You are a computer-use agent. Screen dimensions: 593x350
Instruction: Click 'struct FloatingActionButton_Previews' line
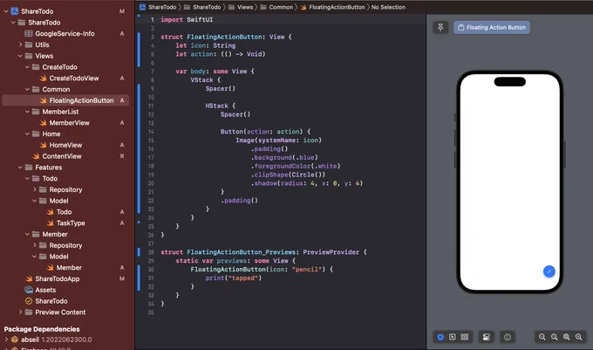click(263, 252)
